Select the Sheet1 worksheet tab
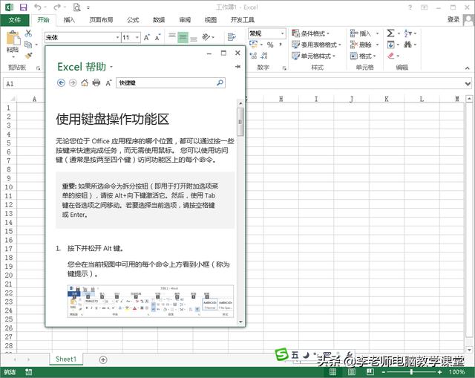475x378 pixels. click(66, 359)
